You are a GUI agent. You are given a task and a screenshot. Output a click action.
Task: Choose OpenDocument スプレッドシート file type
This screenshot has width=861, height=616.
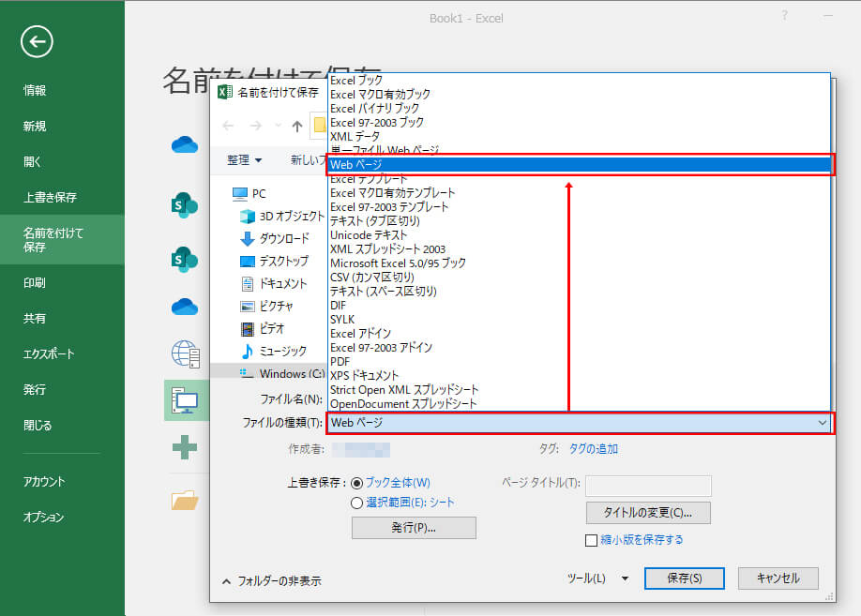point(403,404)
